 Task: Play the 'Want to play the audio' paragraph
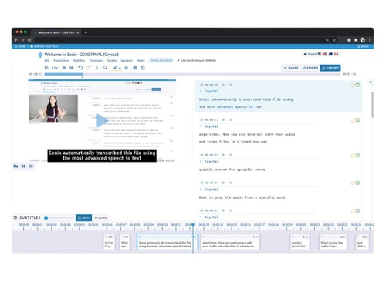click(x=224, y=183)
